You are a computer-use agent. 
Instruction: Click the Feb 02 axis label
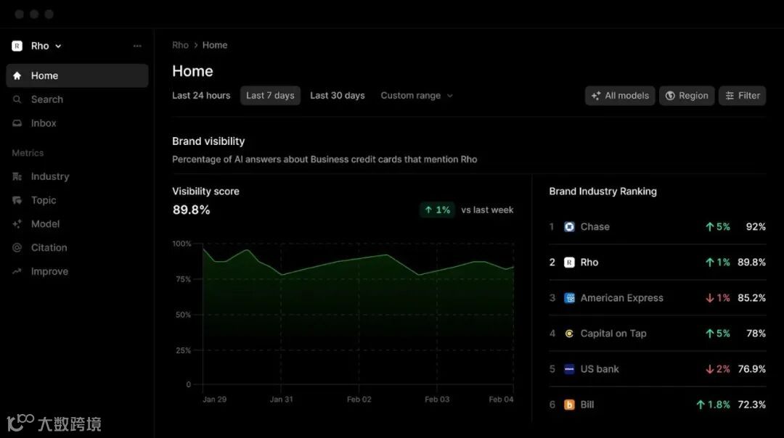tap(359, 400)
